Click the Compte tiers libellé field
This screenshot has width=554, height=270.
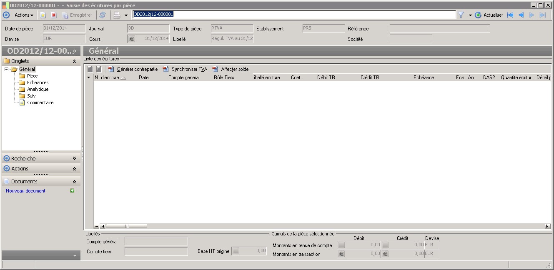click(x=156, y=251)
